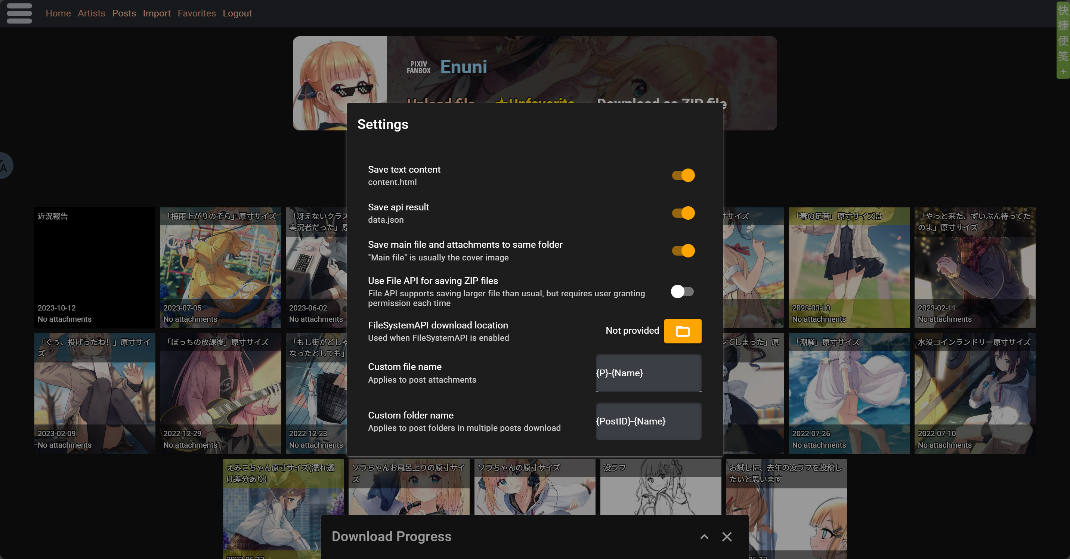Disable the Save text content toggle
This screenshot has height=559, width=1070.
[x=683, y=175]
